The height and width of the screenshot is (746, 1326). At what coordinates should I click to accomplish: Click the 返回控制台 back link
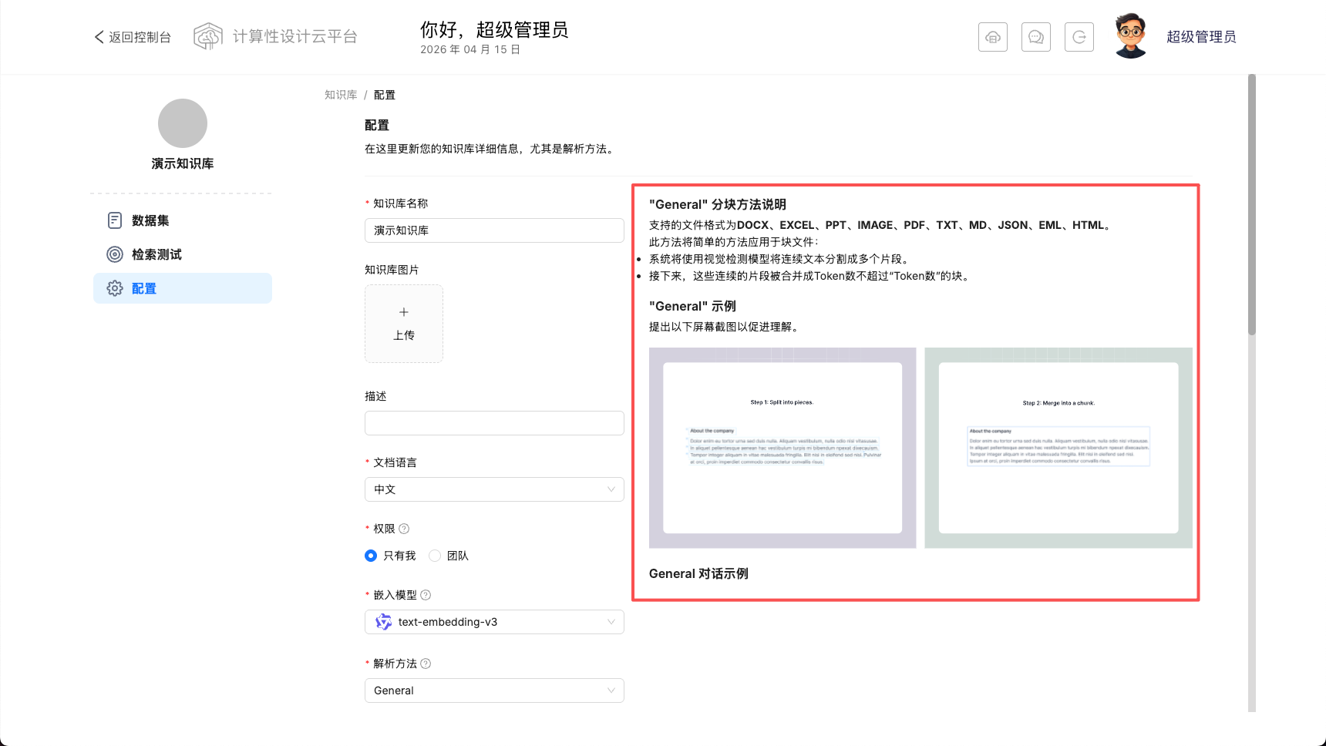133,37
